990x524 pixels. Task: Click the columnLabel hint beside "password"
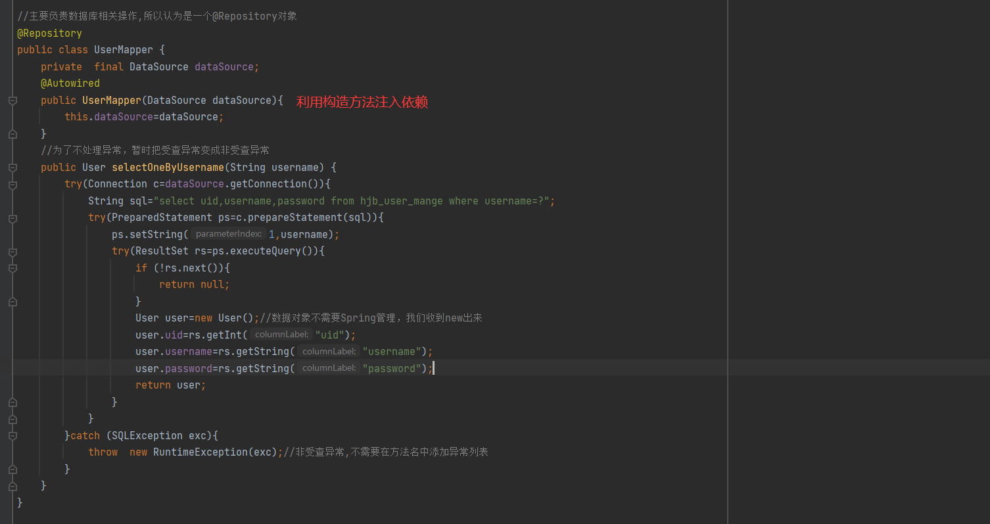329,368
